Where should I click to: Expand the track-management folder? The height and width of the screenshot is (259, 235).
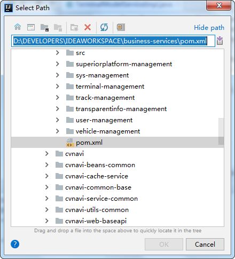point(57,97)
